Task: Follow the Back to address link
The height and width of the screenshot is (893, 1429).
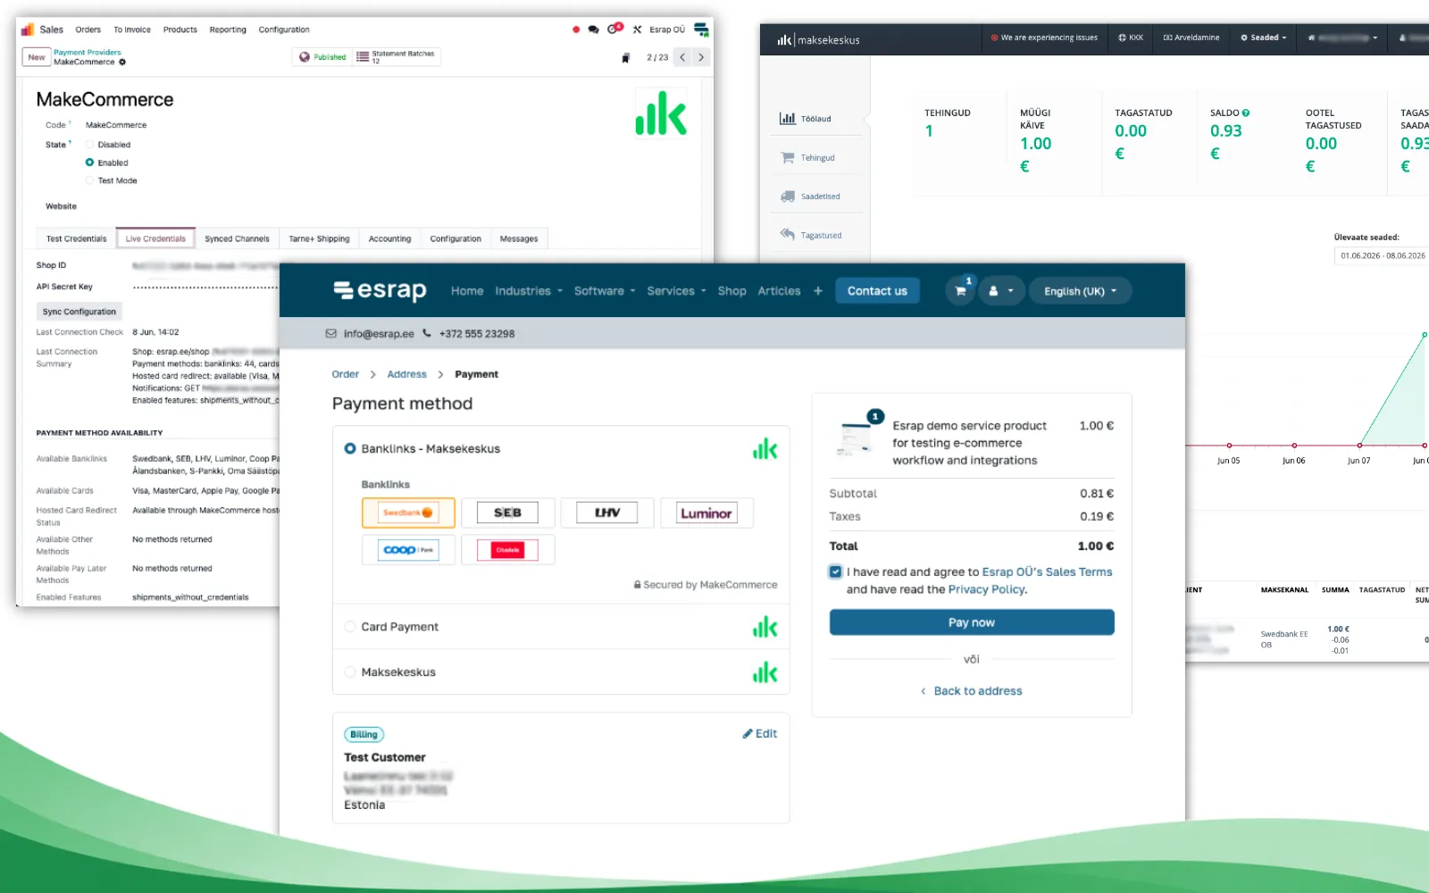Action: (x=972, y=691)
